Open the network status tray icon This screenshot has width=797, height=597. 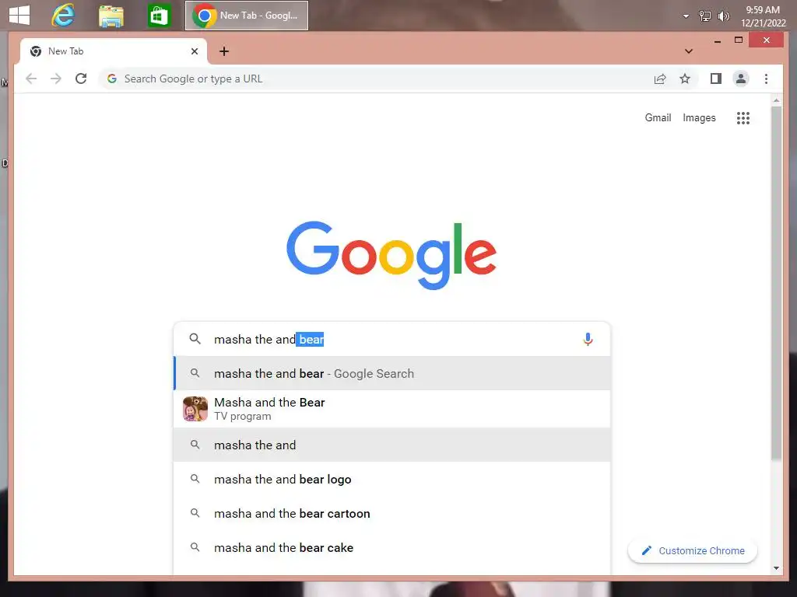[x=704, y=16]
